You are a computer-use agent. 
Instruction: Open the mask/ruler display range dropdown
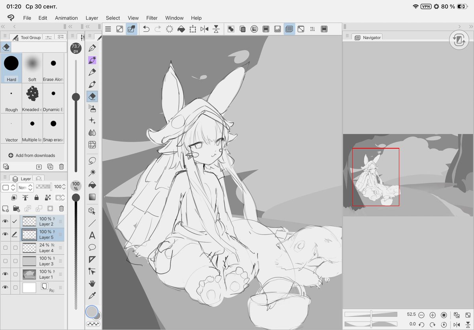[60, 198]
